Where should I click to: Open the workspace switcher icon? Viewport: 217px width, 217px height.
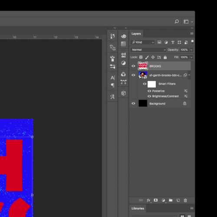click(186, 22)
